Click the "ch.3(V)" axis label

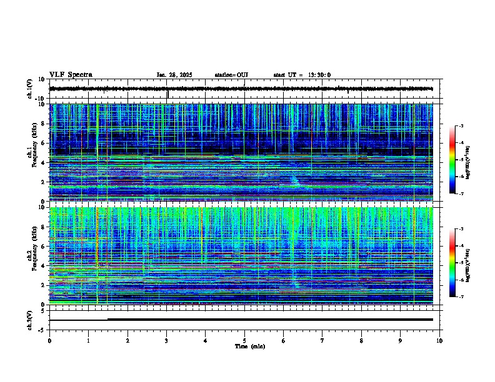(30, 320)
